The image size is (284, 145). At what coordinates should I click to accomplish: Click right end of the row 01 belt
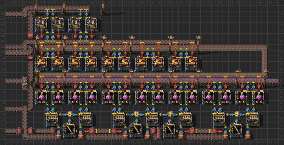86,8
